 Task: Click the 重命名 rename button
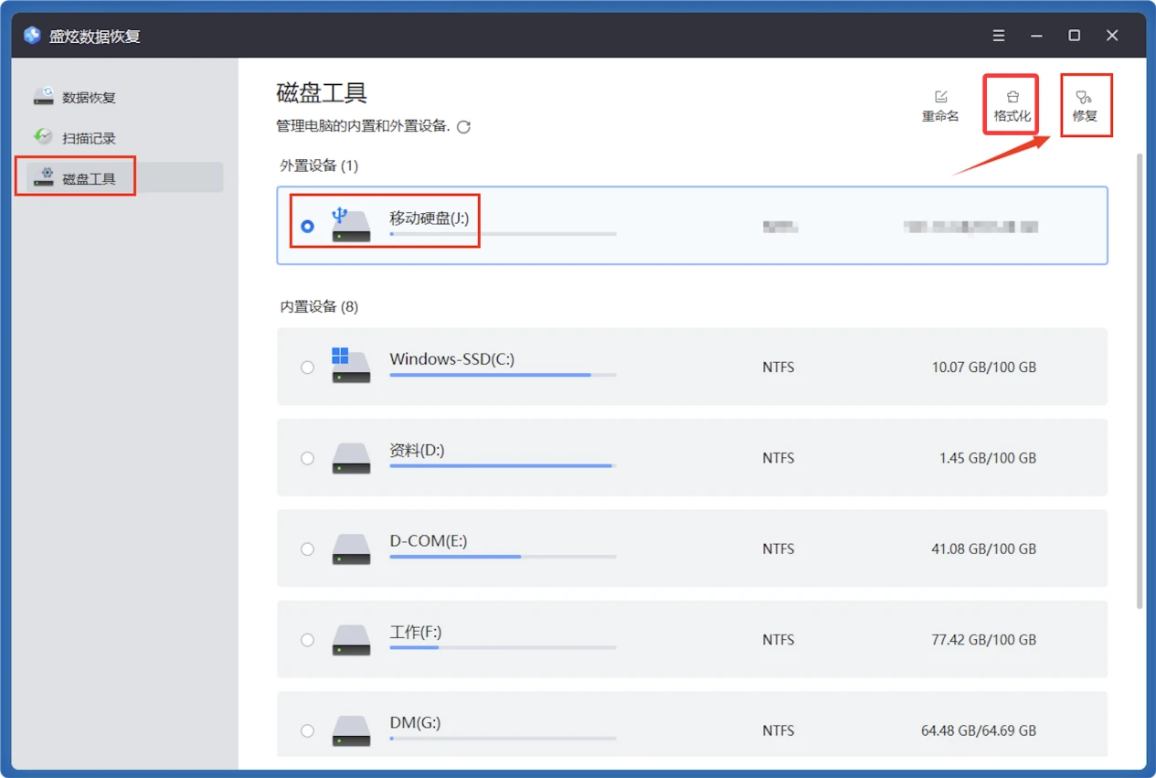940,106
